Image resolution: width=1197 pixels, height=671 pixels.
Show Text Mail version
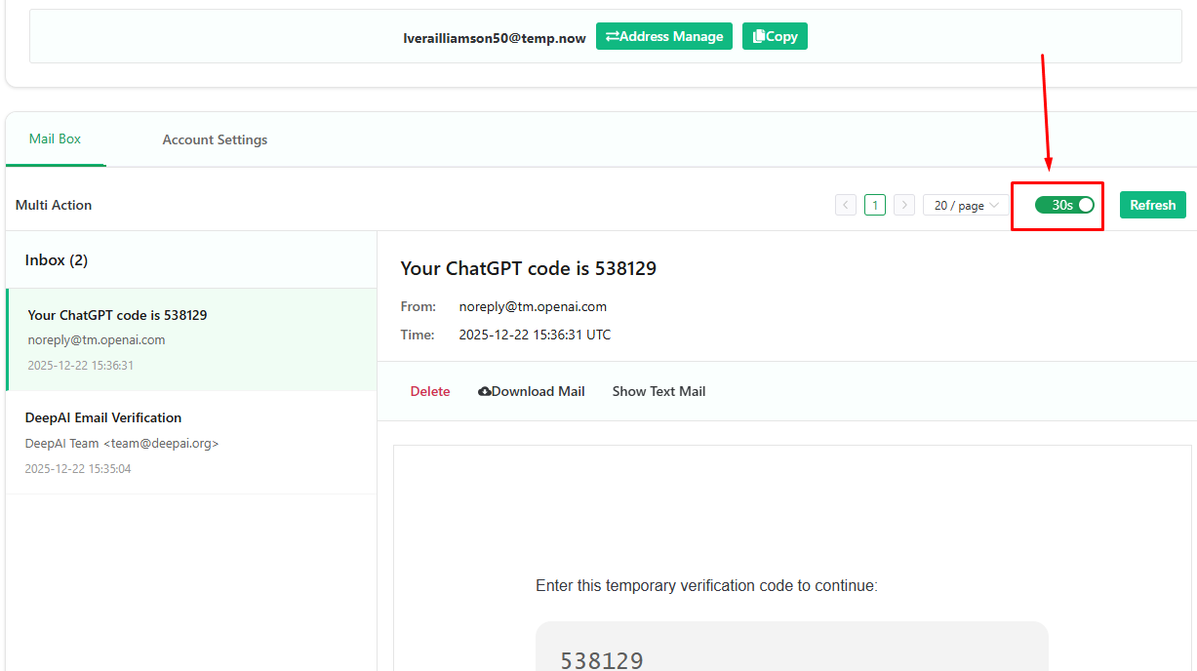(658, 391)
